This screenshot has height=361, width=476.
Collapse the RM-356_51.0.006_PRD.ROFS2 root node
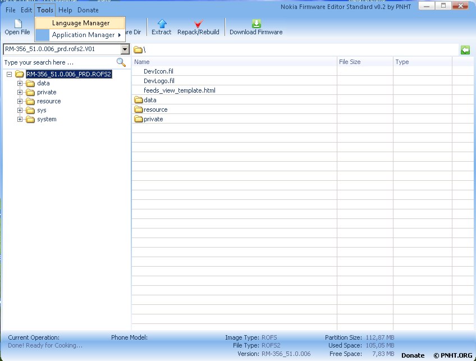tap(10, 74)
